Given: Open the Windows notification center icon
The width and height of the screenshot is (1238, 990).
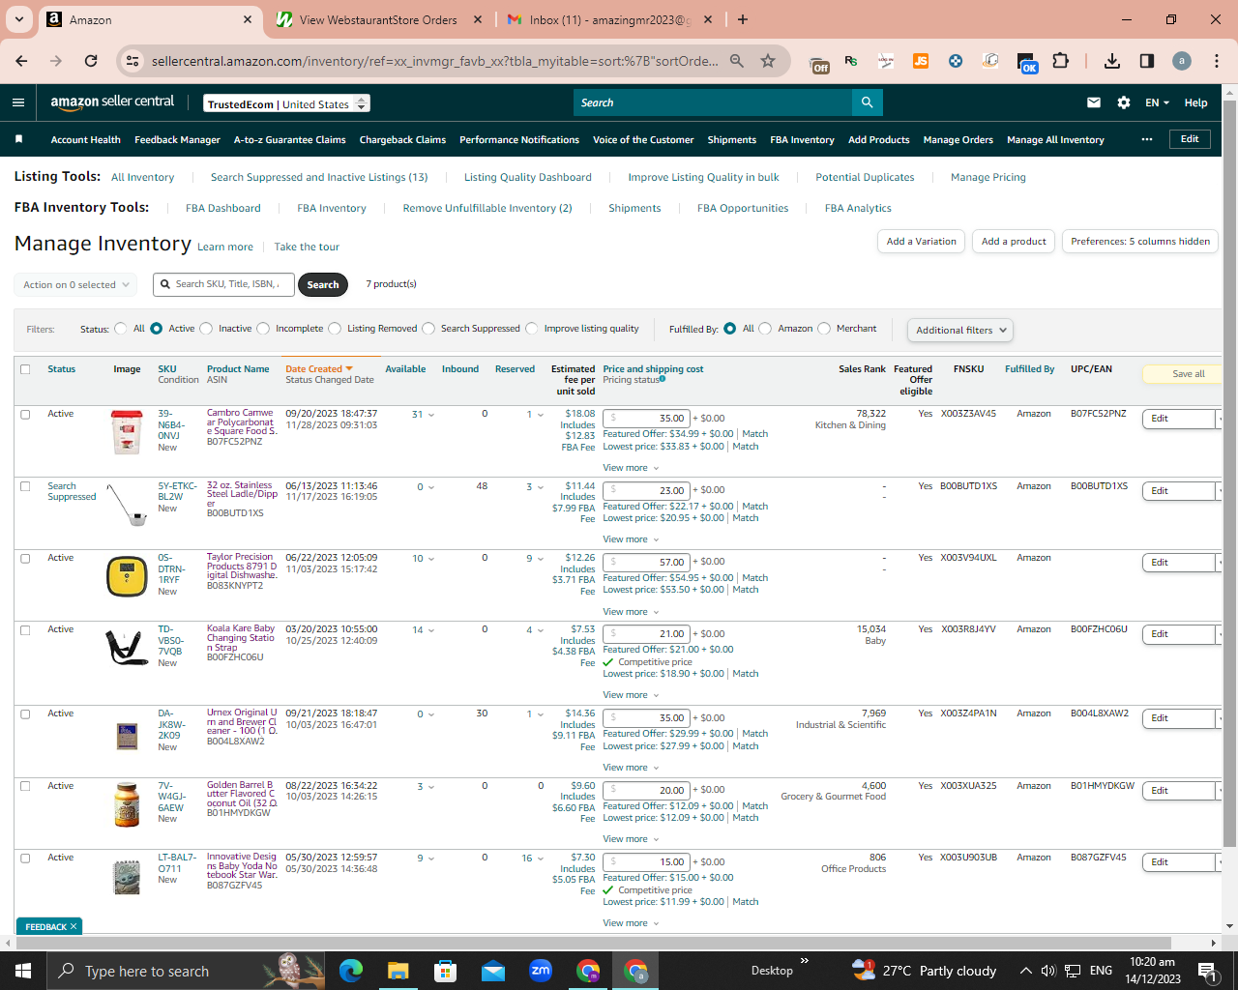Looking at the screenshot, I should (x=1206, y=971).
